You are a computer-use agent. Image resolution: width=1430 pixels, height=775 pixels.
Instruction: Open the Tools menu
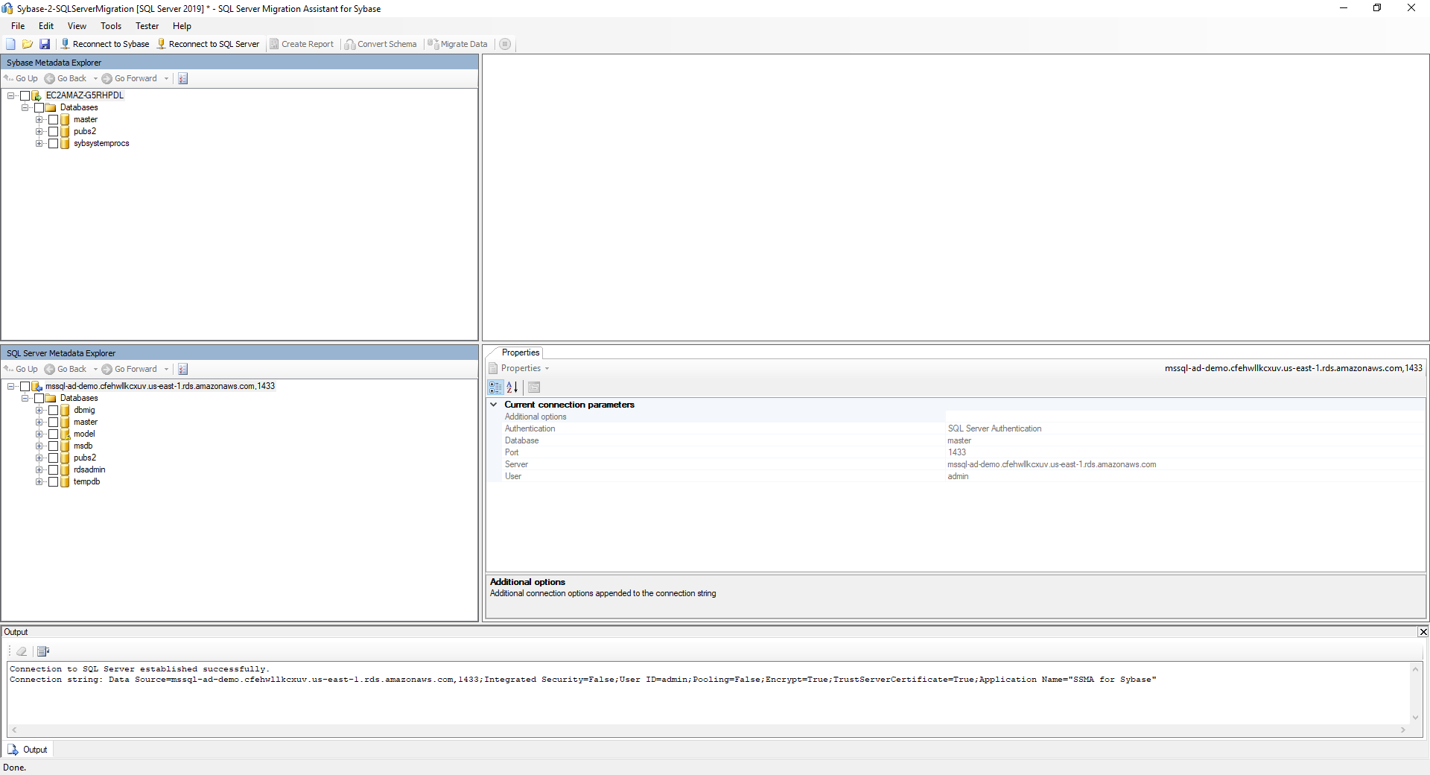coord(111,26)
